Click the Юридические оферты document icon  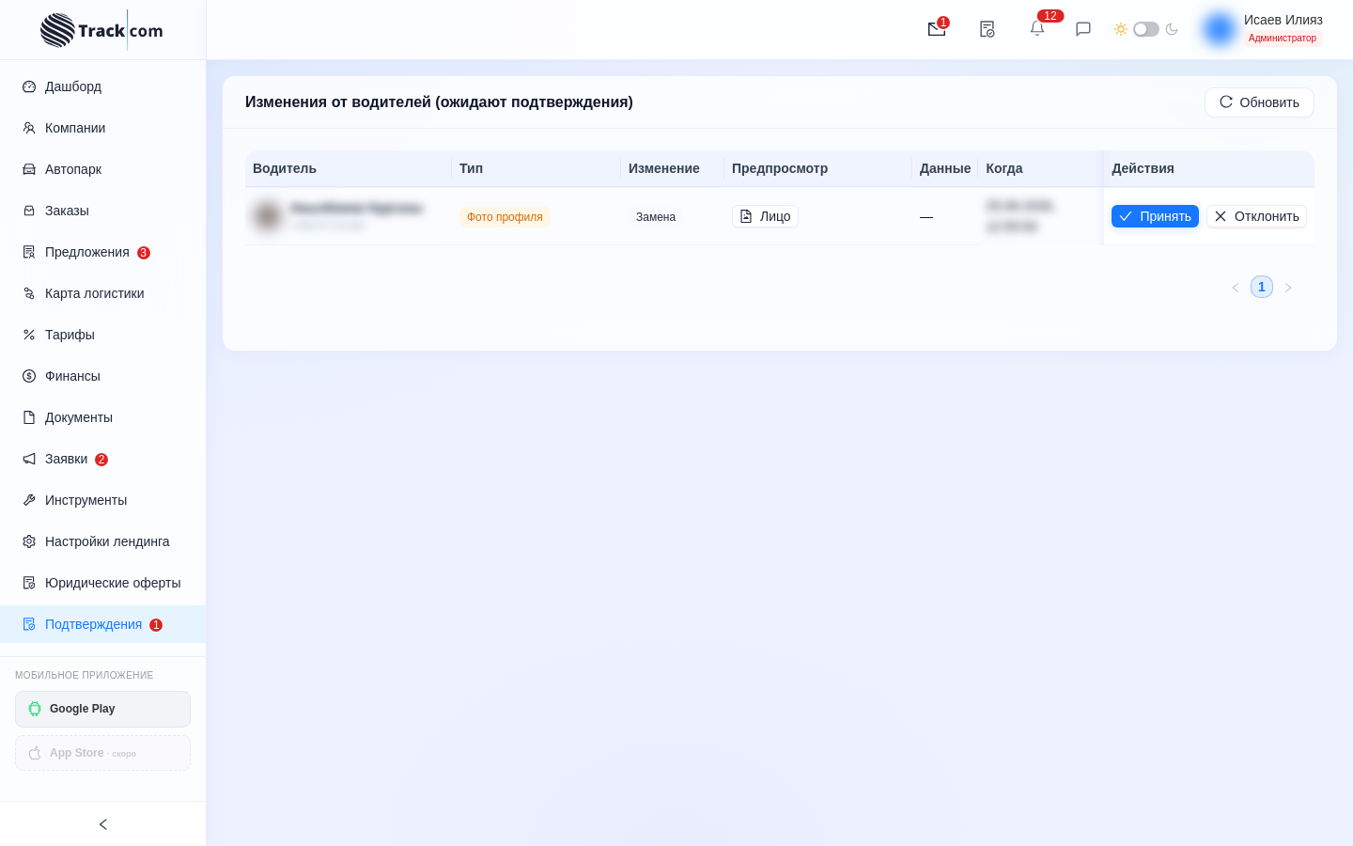[29, 583]
